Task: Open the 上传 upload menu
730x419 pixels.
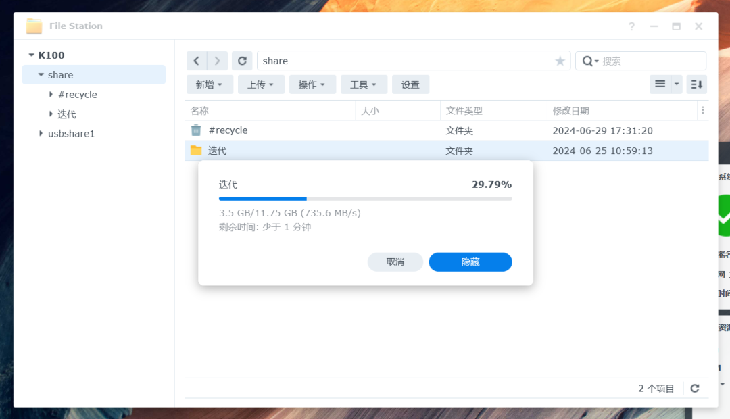Action: (261, 84)
